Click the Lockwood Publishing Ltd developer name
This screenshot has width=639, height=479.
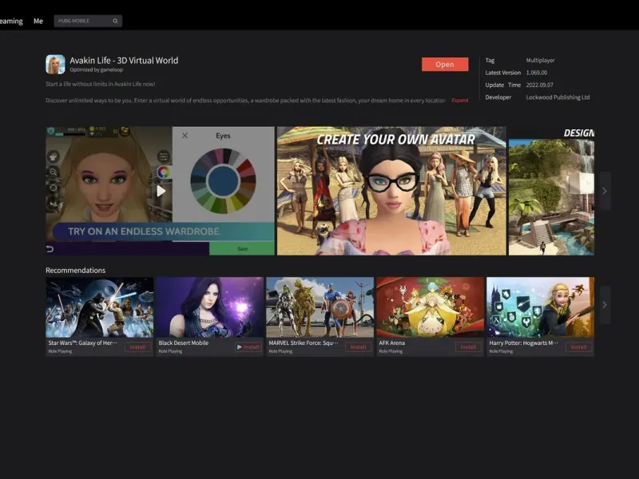[x=558, y=97]
